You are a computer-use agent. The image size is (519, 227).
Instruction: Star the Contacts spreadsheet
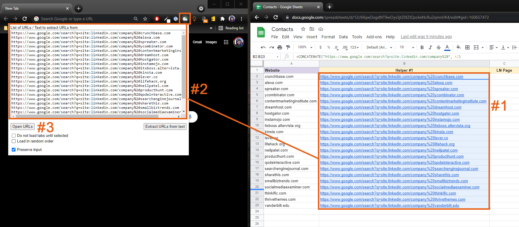pyautogui.click(x=303, y=29)
